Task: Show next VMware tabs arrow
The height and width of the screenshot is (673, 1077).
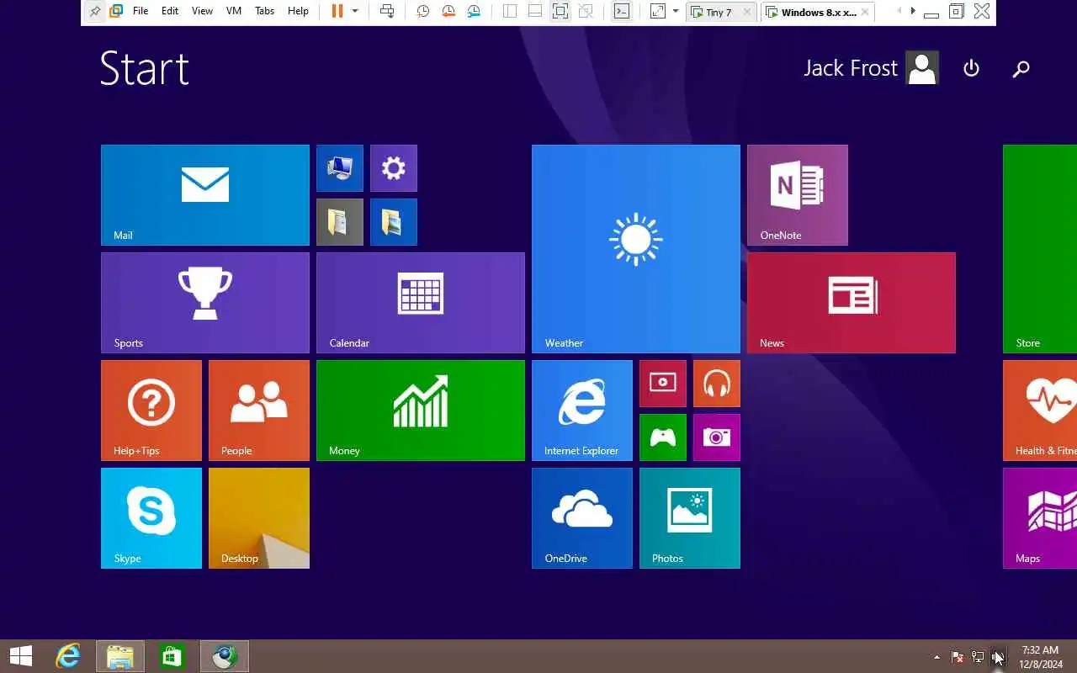Action: click(913, 11)
